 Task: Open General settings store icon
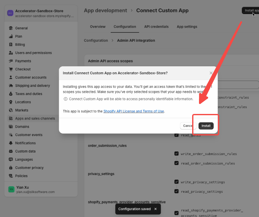coord(11,28)
